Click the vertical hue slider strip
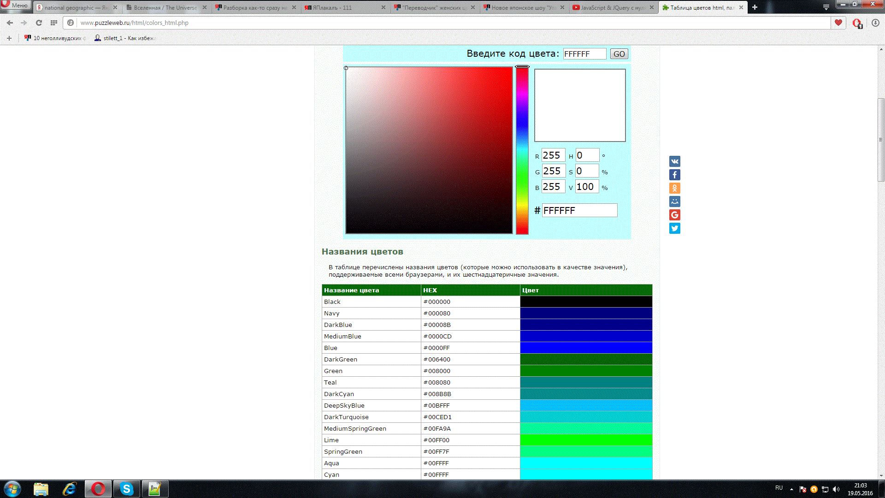The height and width of the screenshot is (498, 885). coord(522,150)
